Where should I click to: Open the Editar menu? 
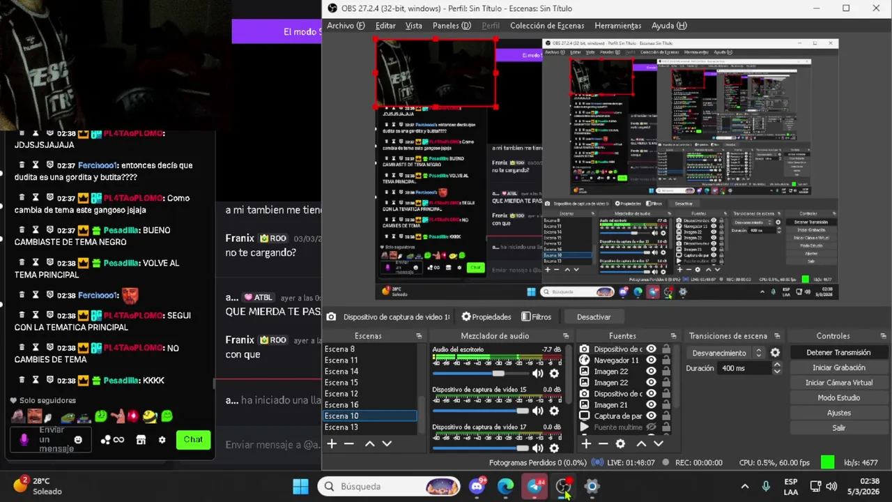coord(385,26)
